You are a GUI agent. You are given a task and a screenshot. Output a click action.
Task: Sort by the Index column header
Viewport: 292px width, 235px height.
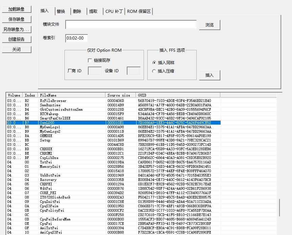point(30,95)
